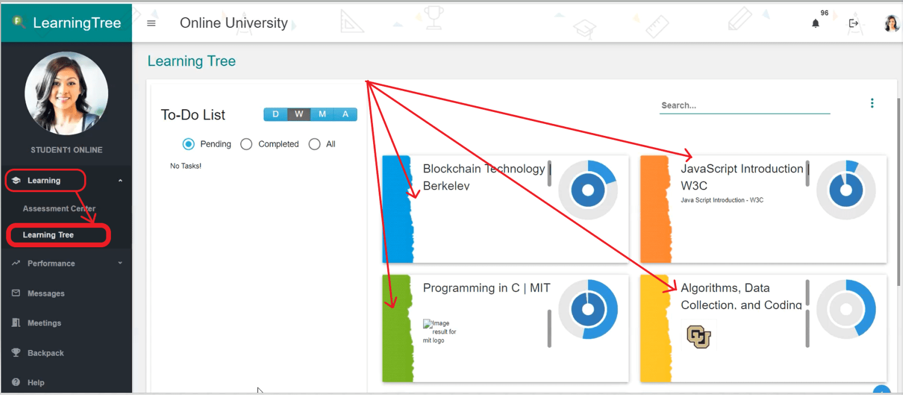This screenshot has width=903, height=395.
Task: Click the Performance chart icon
Action: coord(16,263)
